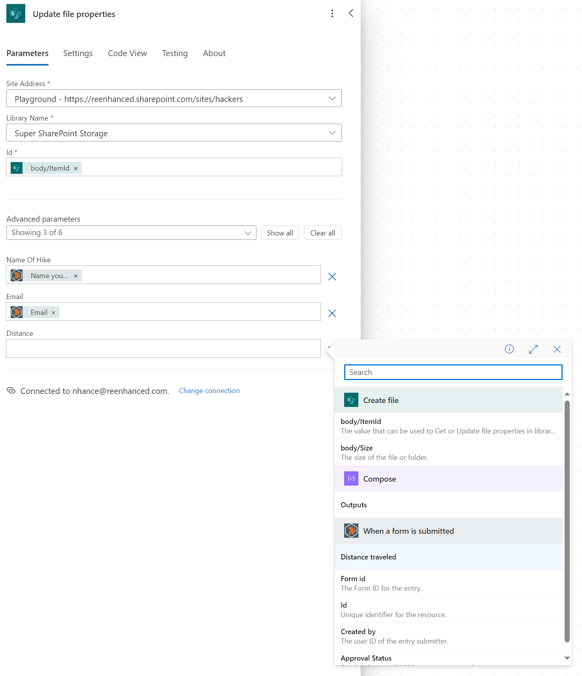Expand the Showing 3 of 6 dropdown

(x=131, y=233)
